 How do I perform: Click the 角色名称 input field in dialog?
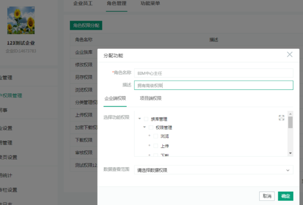point(214,73)
